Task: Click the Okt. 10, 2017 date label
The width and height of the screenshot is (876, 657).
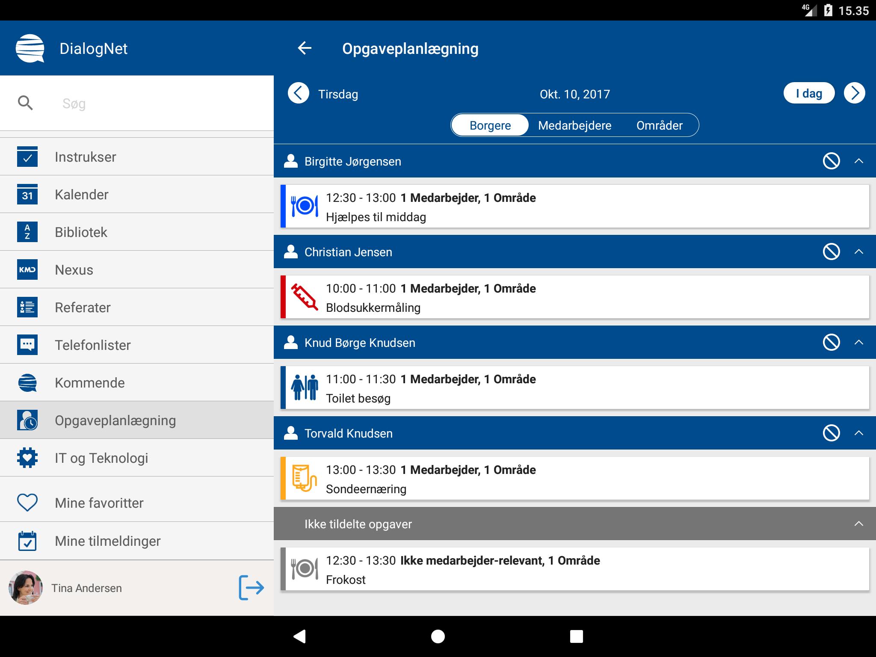Action: click(x=575, y=94)
